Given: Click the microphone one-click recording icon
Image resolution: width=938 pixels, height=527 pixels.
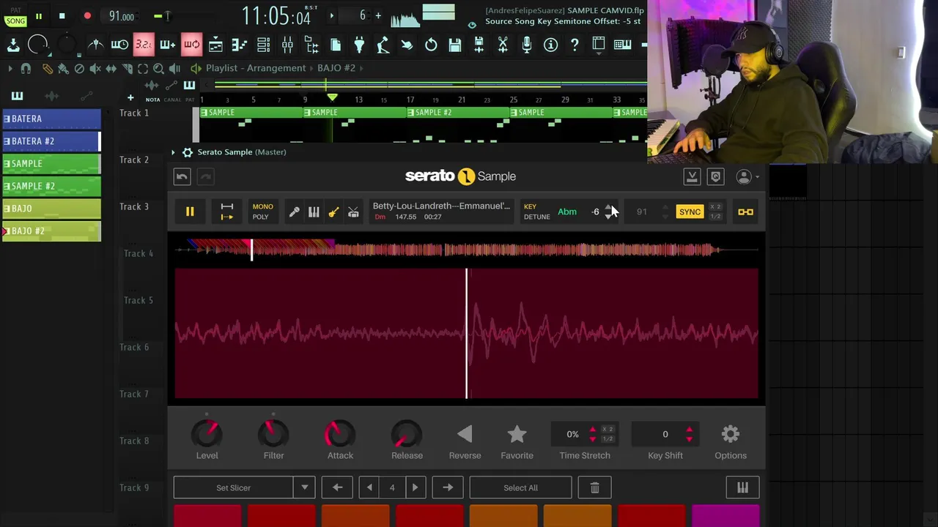Looking at the screenshot, I should click(x=526, y=45).
